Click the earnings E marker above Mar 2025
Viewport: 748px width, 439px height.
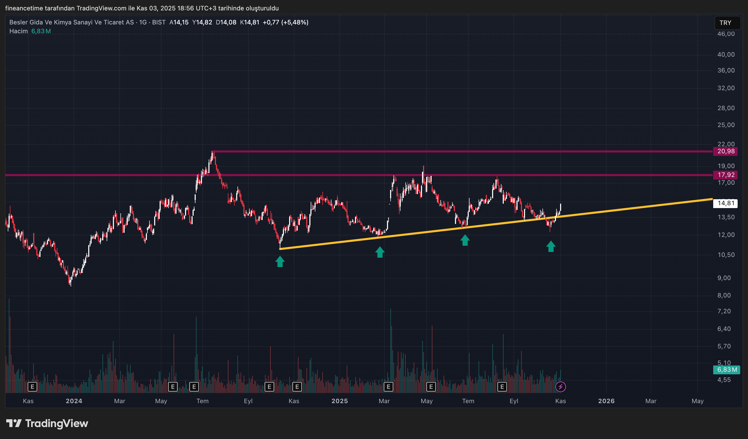coord(388,387)
